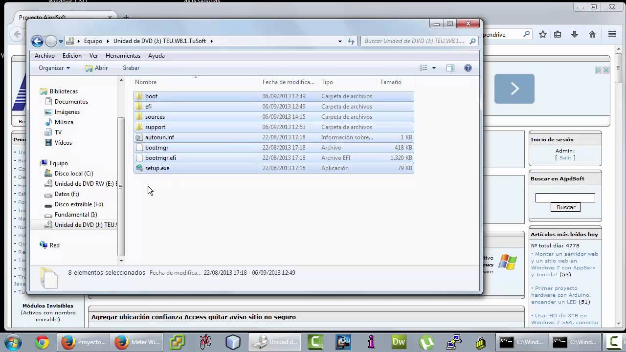This screenshot has height=352, width=626.
Task: Open the recent locations dropdown arrow
Action: pos(61,41)
